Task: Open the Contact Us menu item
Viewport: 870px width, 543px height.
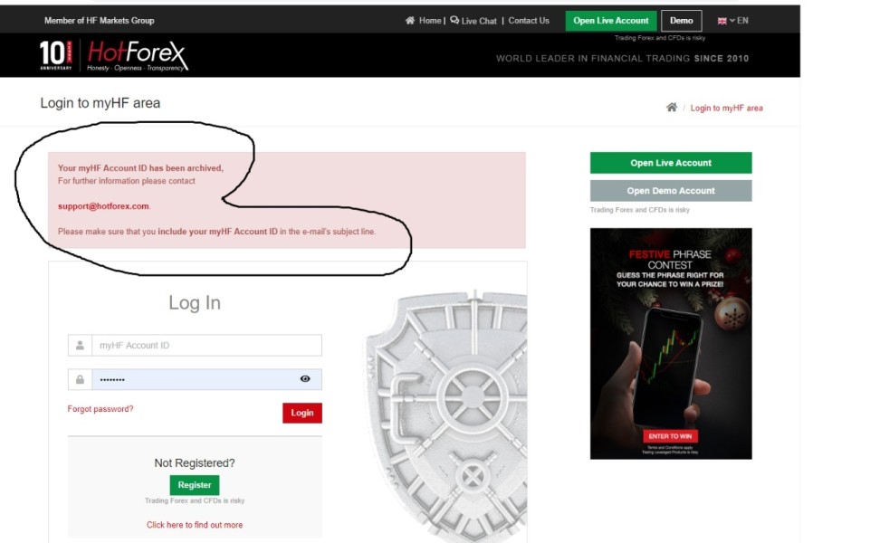Action: [529, 21]
